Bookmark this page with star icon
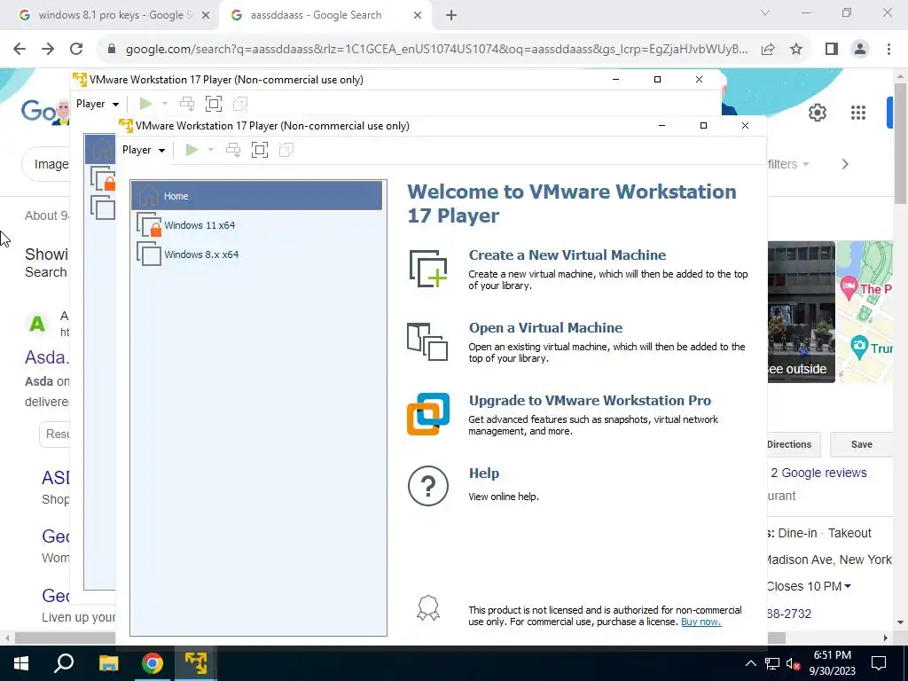This screenshot has width=908, height=681. (x=796, y=50)
